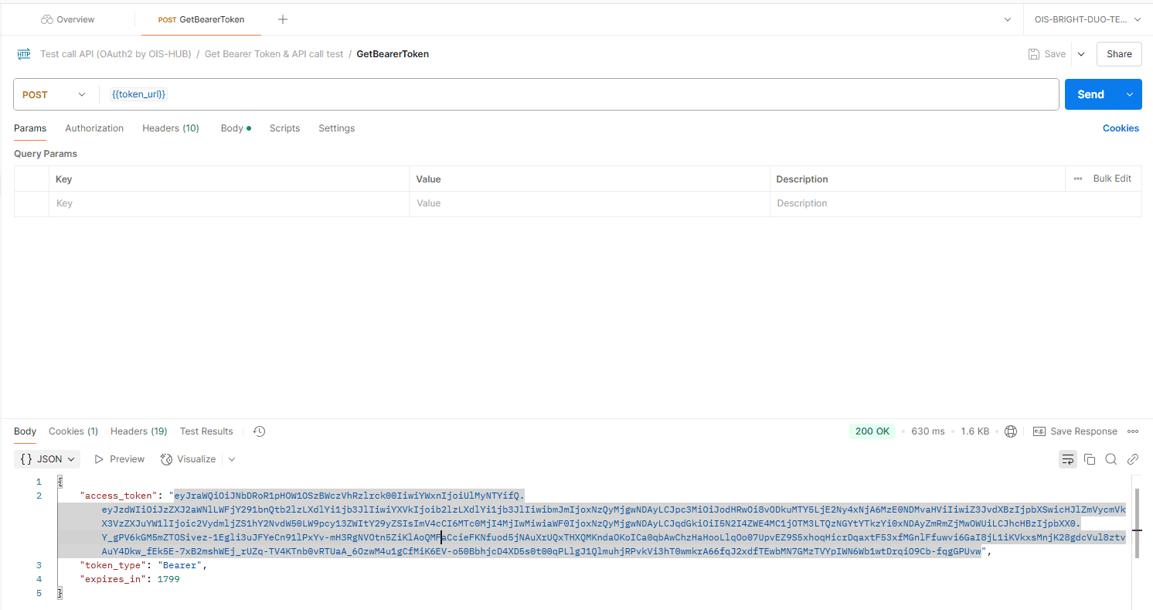1153x610 pixels.
Task: Copy the response body
Action: (x=1090, y=459)
